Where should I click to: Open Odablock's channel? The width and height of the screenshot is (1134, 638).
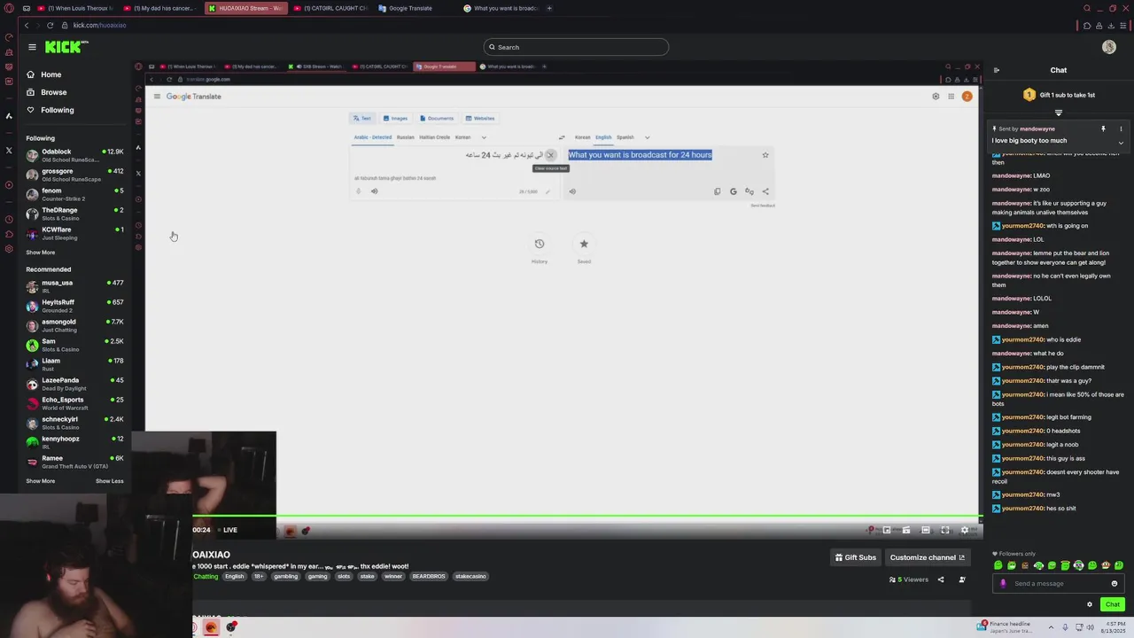pyautogui.click(x=74, y=155)
